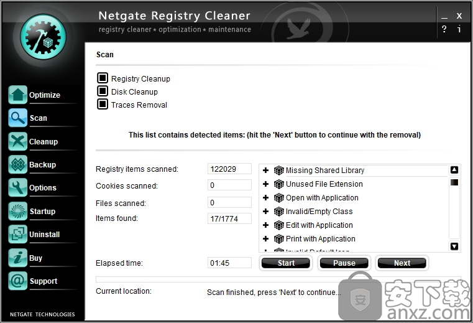
Task: Click the Buy info icon
Action: tap(18, 258)
